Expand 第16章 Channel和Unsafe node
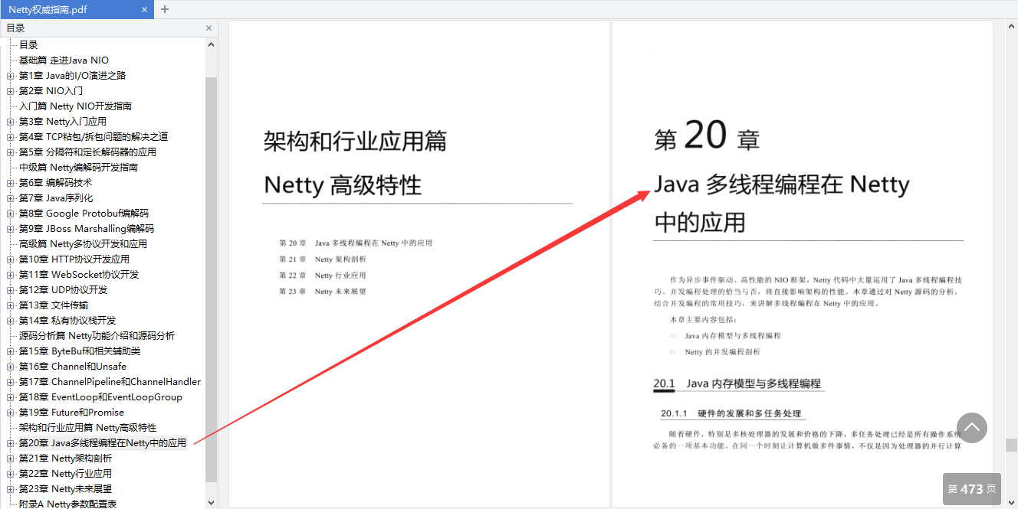 tap(11, 367)
